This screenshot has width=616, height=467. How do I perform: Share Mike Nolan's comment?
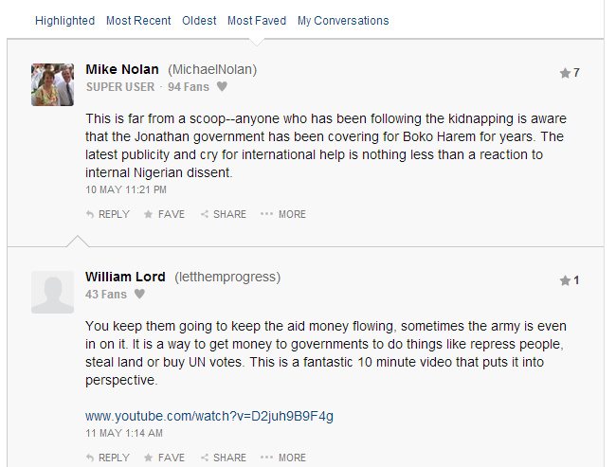223,214
